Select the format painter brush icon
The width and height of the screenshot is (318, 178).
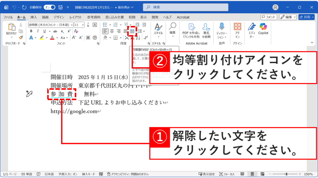click(20, 38)
